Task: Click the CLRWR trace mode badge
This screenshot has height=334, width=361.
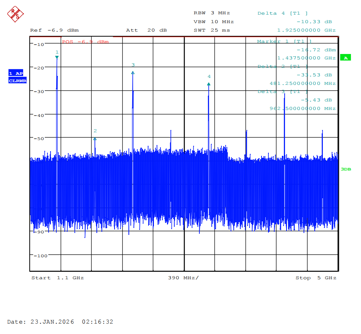Action: tap(17, 81)
